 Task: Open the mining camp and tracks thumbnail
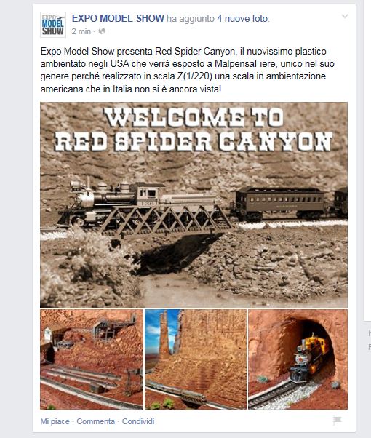coord(92,359)
